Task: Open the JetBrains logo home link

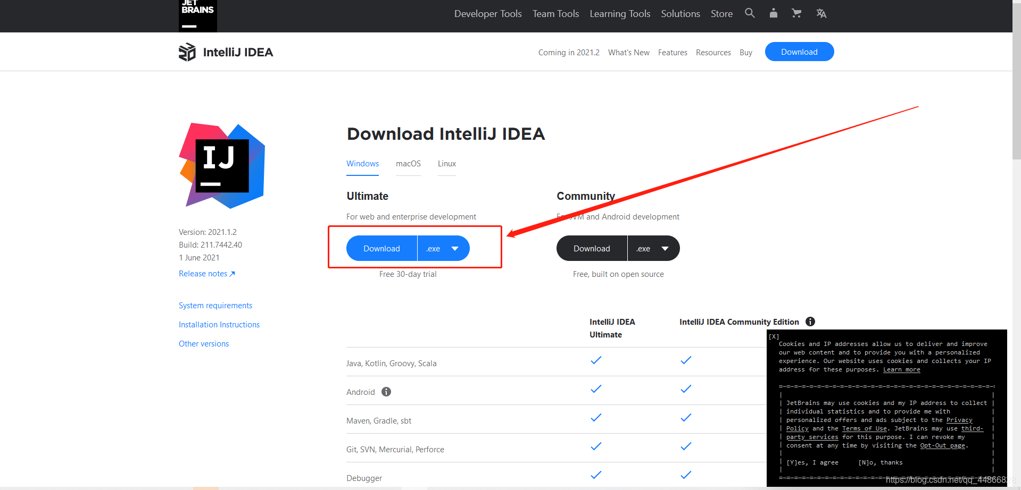Action: (197, 15)
